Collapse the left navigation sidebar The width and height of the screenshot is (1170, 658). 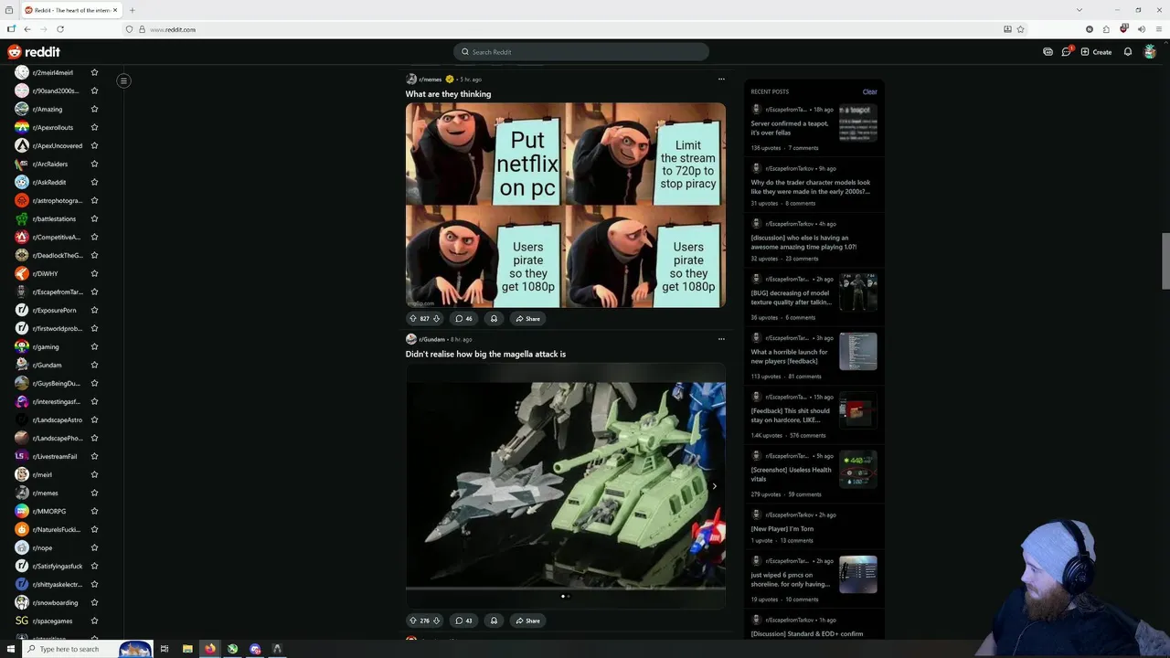click(x=123, y=80)
